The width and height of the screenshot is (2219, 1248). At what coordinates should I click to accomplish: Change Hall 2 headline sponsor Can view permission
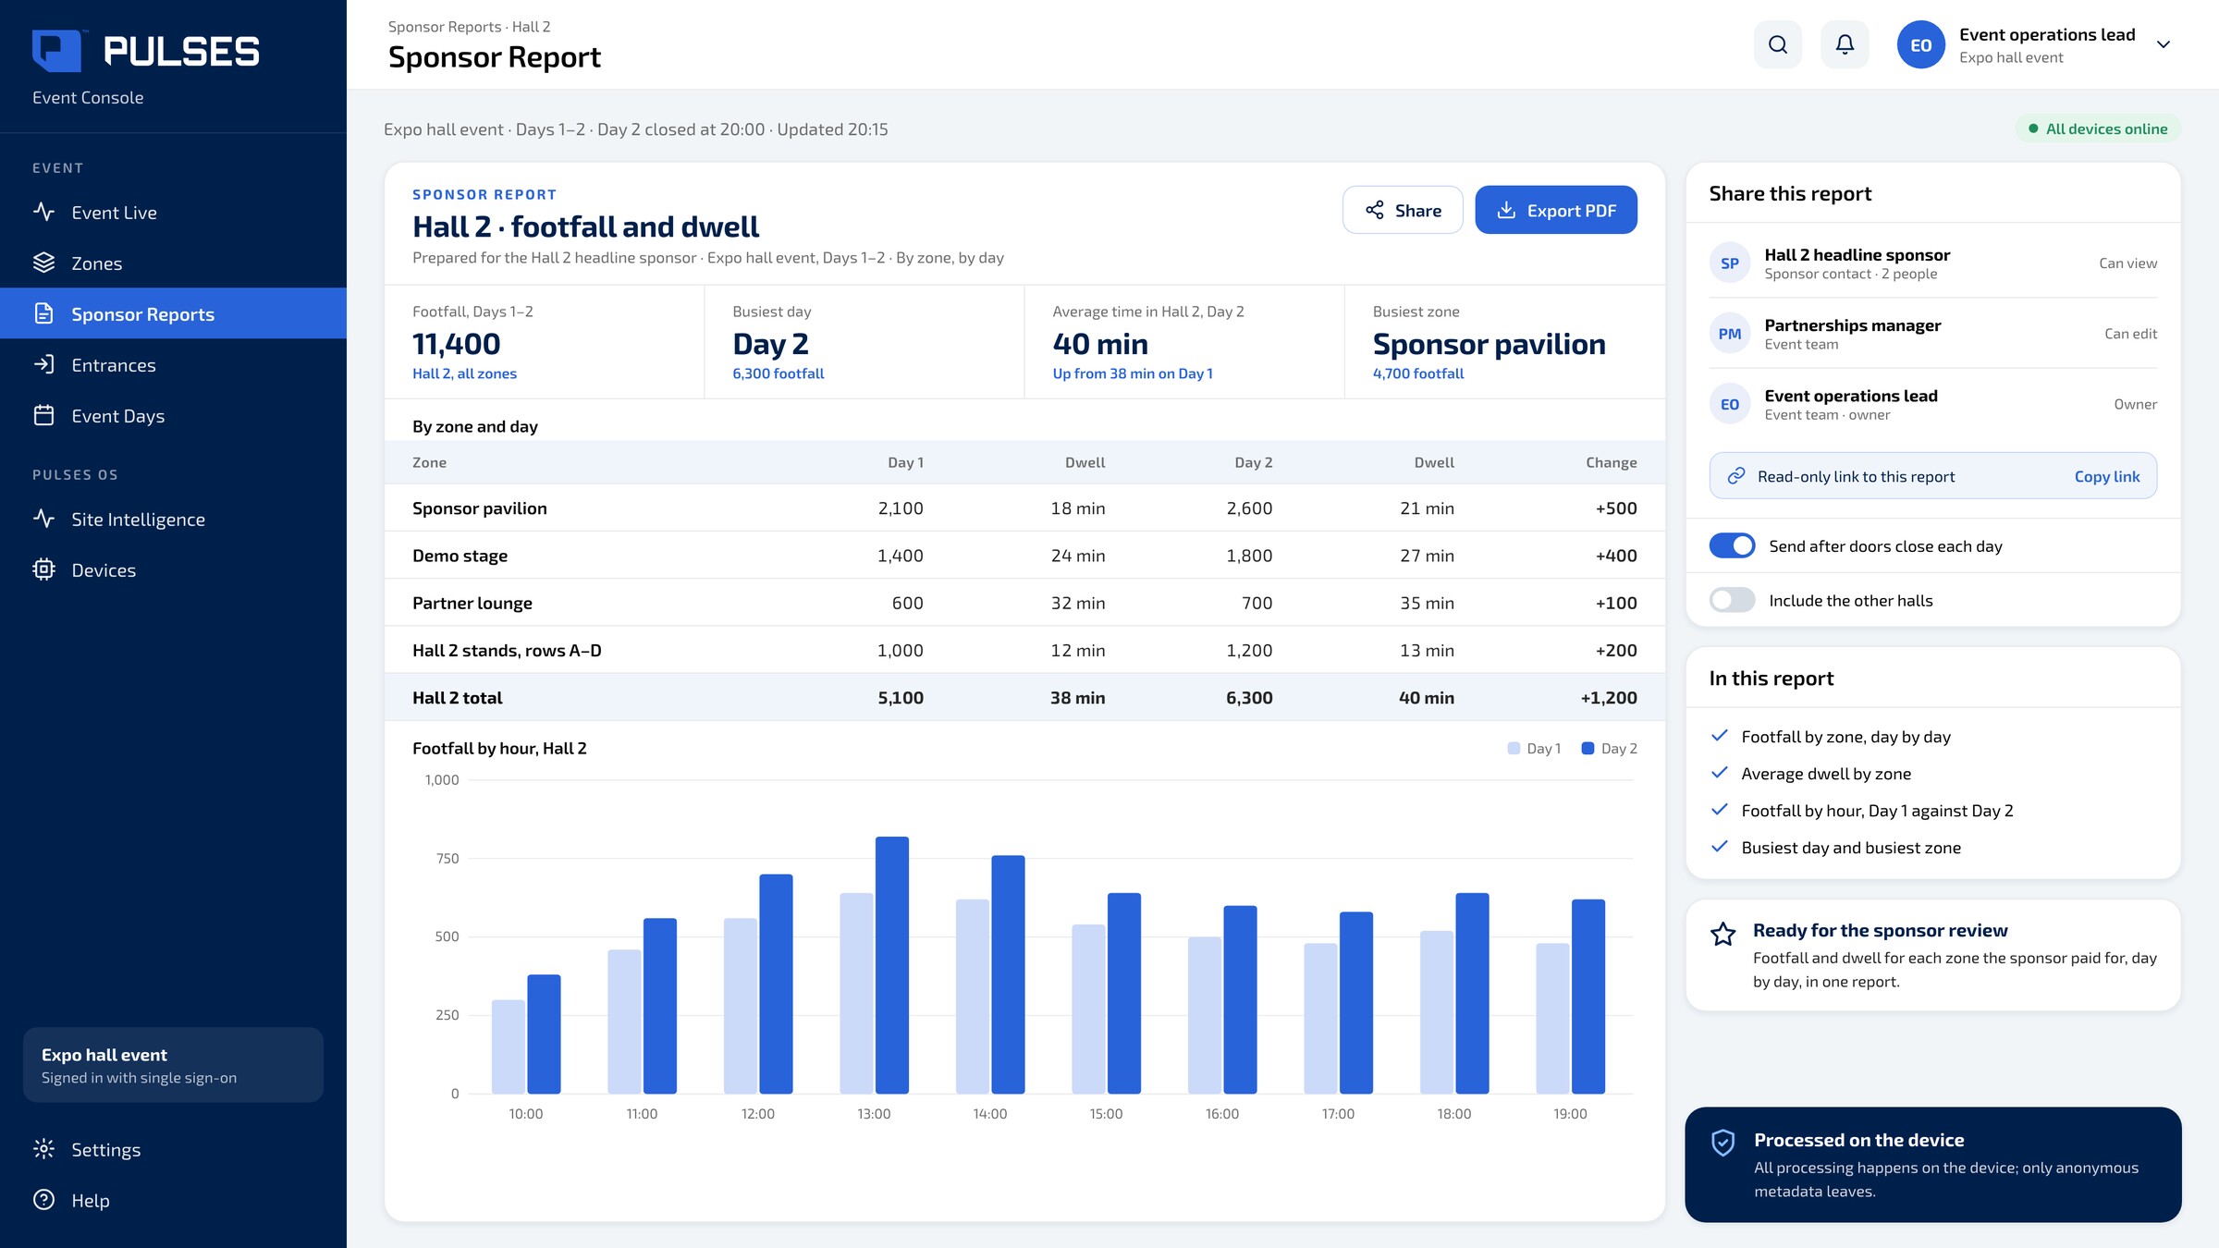click(x=2127, y=263)
